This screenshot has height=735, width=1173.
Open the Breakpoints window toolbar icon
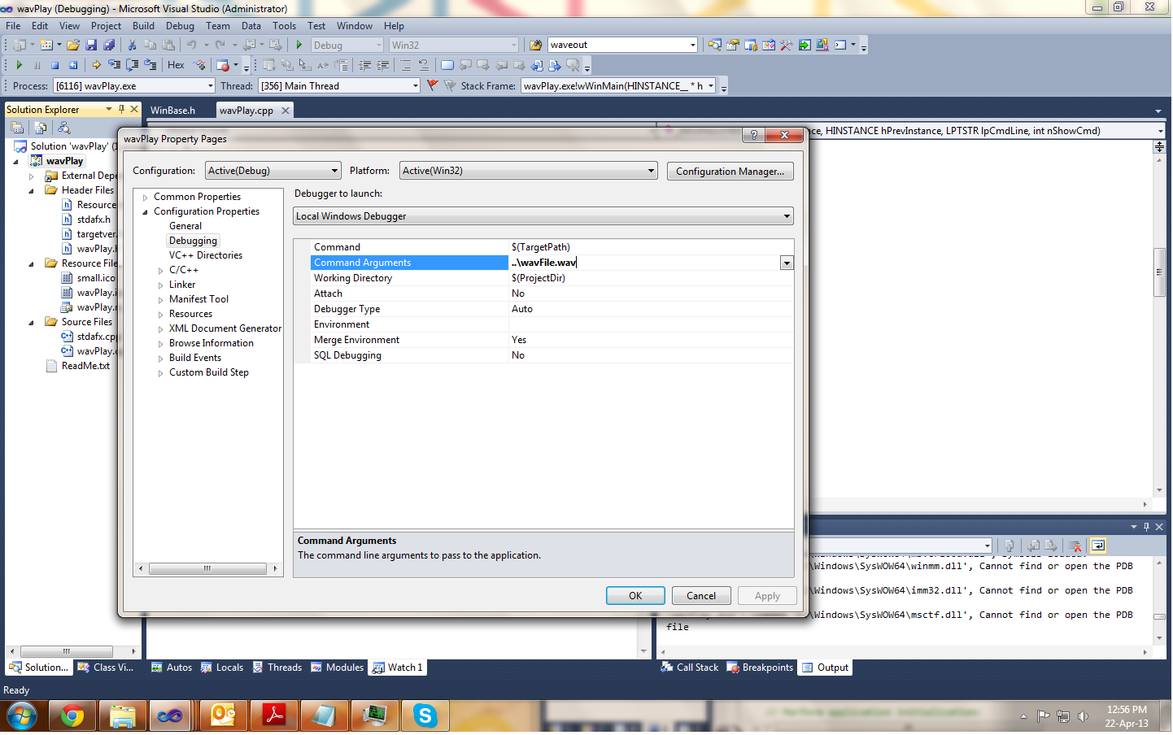tap(223, 65)
